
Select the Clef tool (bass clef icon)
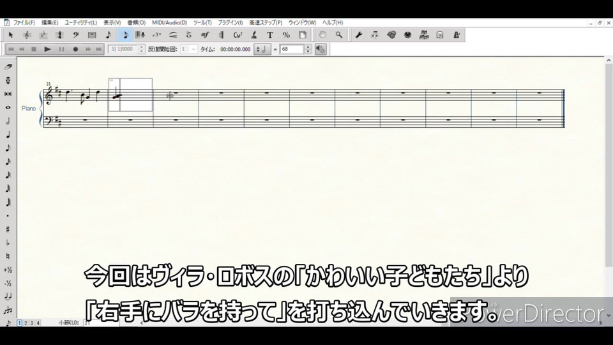click(76, 35)
